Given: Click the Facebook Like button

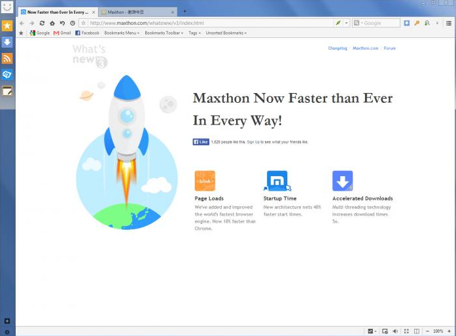Looking at the screenshot, I should point(201,141).
